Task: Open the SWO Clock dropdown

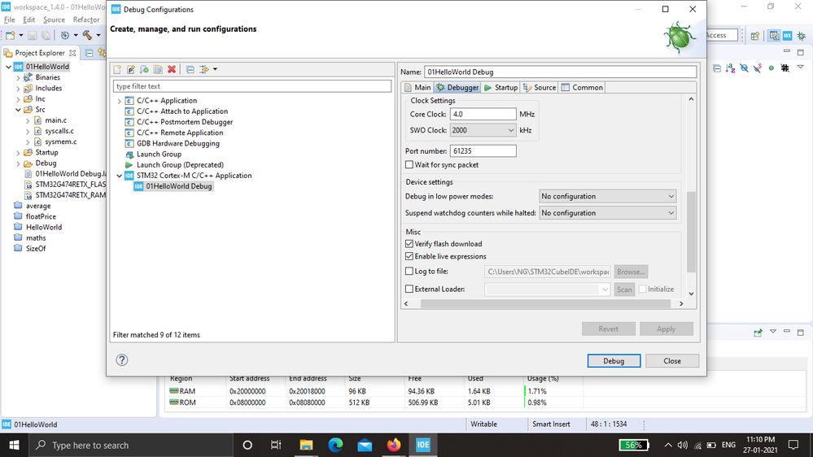Action: (483, 130)
